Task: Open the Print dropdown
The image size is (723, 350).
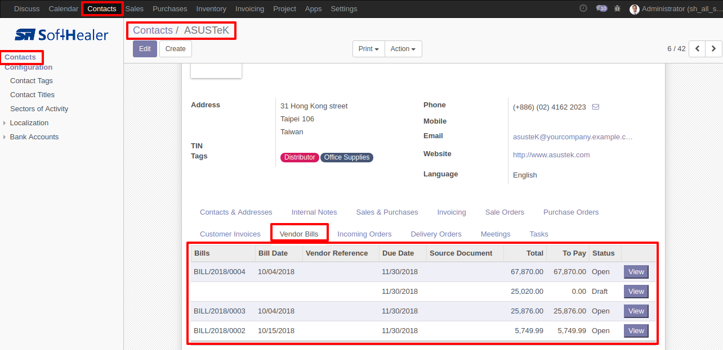Action: point(369,49)
